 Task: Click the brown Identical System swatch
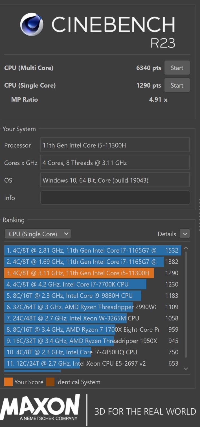[x=50, y=382]
